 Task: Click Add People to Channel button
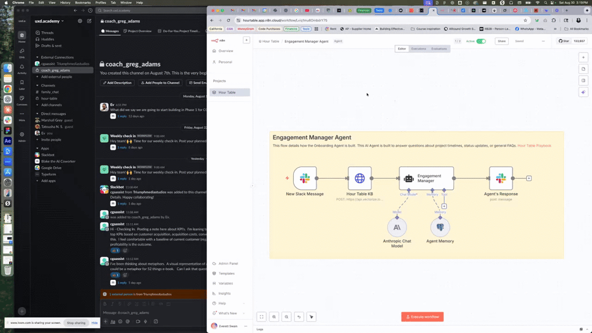pyautogui.click(x=160, y=83)
